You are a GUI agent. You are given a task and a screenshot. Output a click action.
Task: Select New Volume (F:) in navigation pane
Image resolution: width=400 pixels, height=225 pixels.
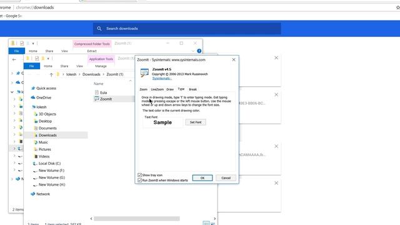(51, 171)
